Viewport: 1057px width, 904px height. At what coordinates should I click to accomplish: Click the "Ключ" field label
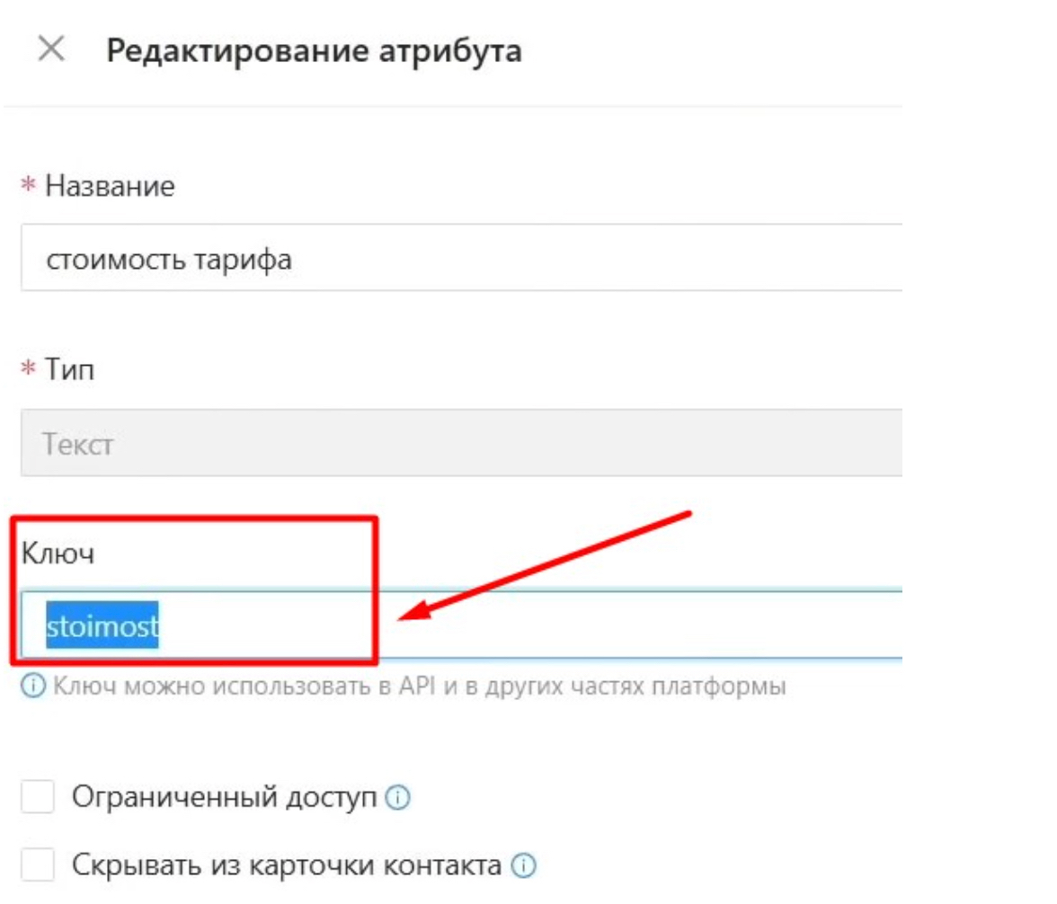pyautogui.click(x=58, y=554)
